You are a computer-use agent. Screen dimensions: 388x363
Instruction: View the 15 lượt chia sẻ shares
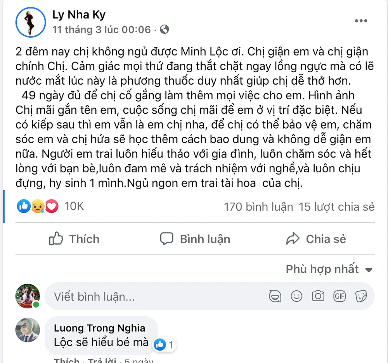[336, 207]
